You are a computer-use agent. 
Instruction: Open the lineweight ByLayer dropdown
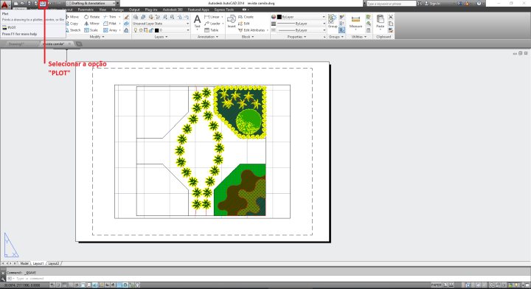coord(301,24)
